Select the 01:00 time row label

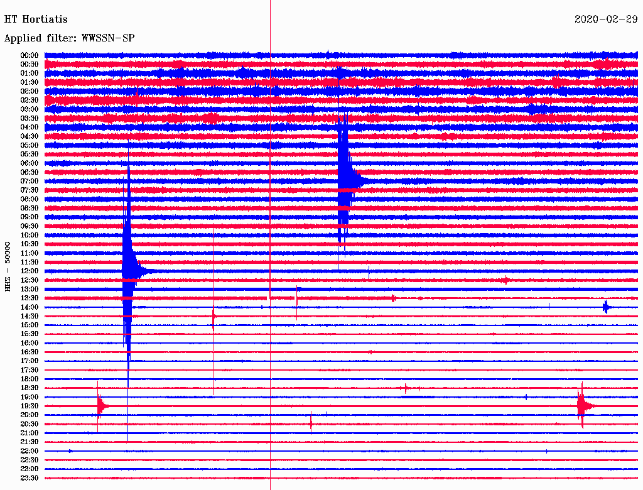point(30,73)
